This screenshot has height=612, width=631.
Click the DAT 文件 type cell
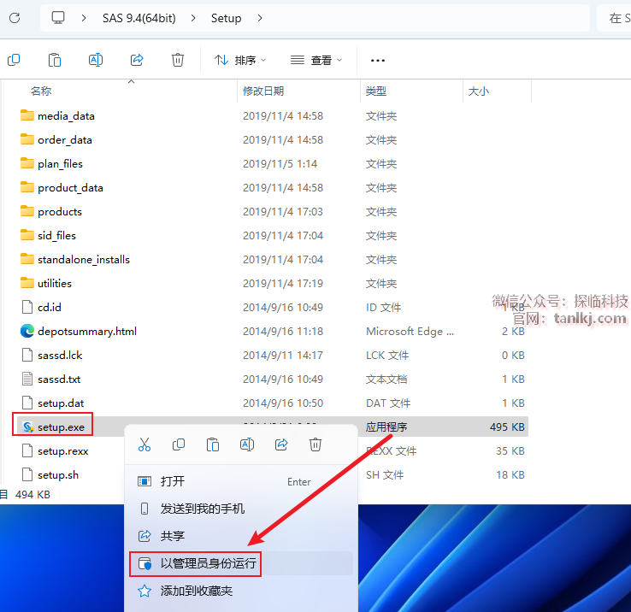coord(388,403)
